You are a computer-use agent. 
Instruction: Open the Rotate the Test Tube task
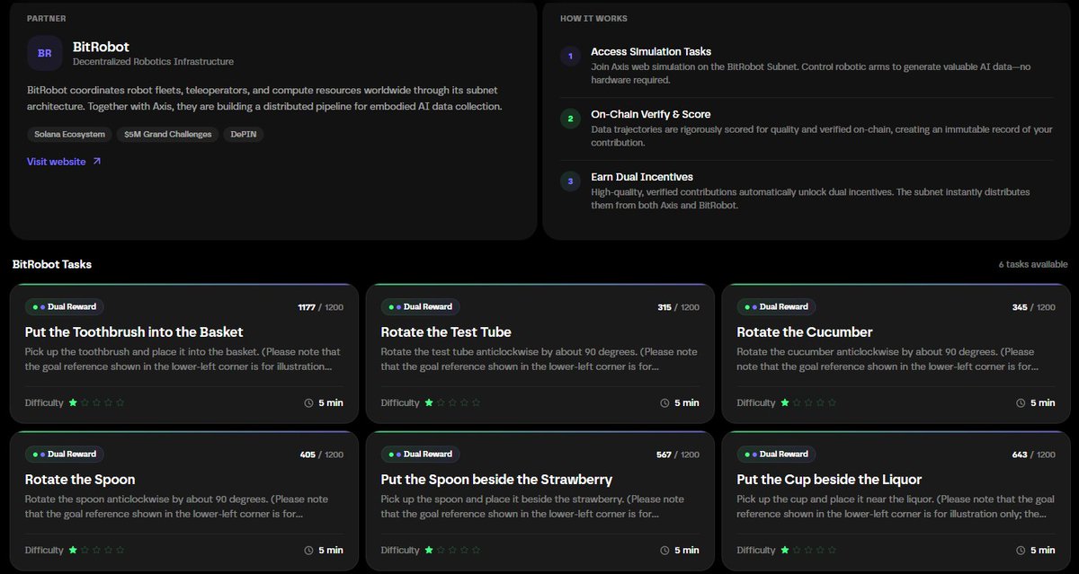pos(540,353)
